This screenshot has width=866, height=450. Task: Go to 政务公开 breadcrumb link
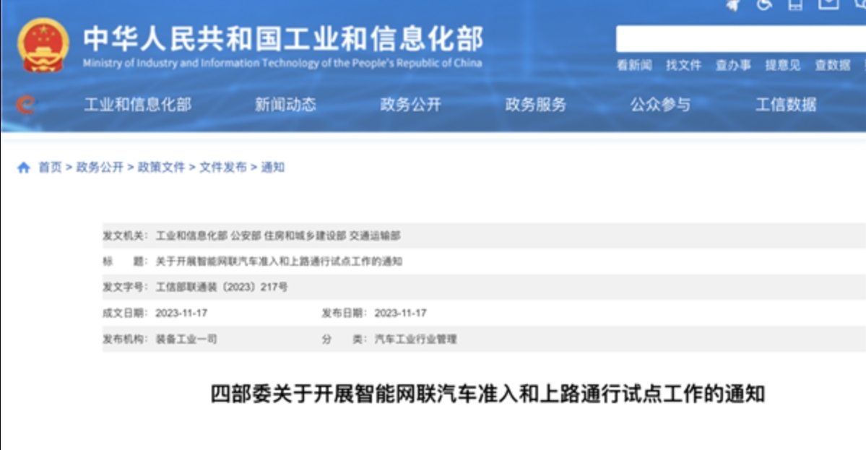tap(100, 168)
